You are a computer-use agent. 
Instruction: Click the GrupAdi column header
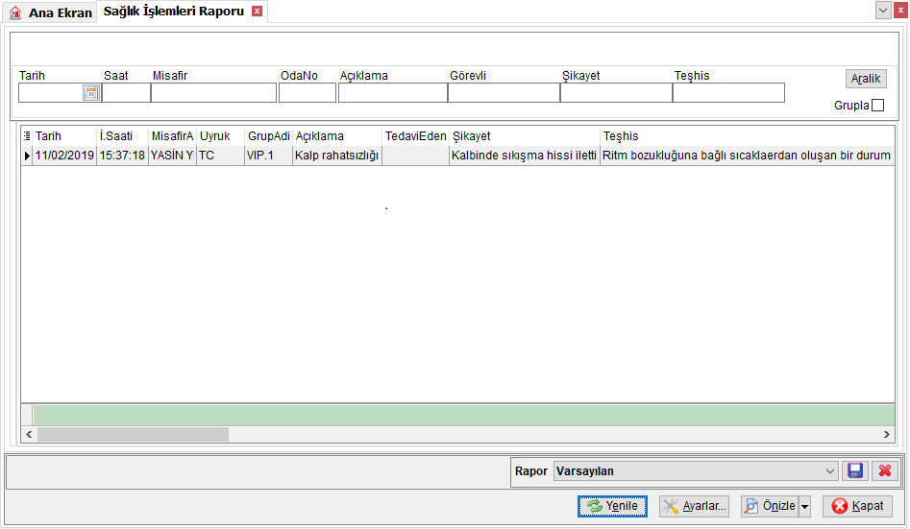click(x=269, y=135)
